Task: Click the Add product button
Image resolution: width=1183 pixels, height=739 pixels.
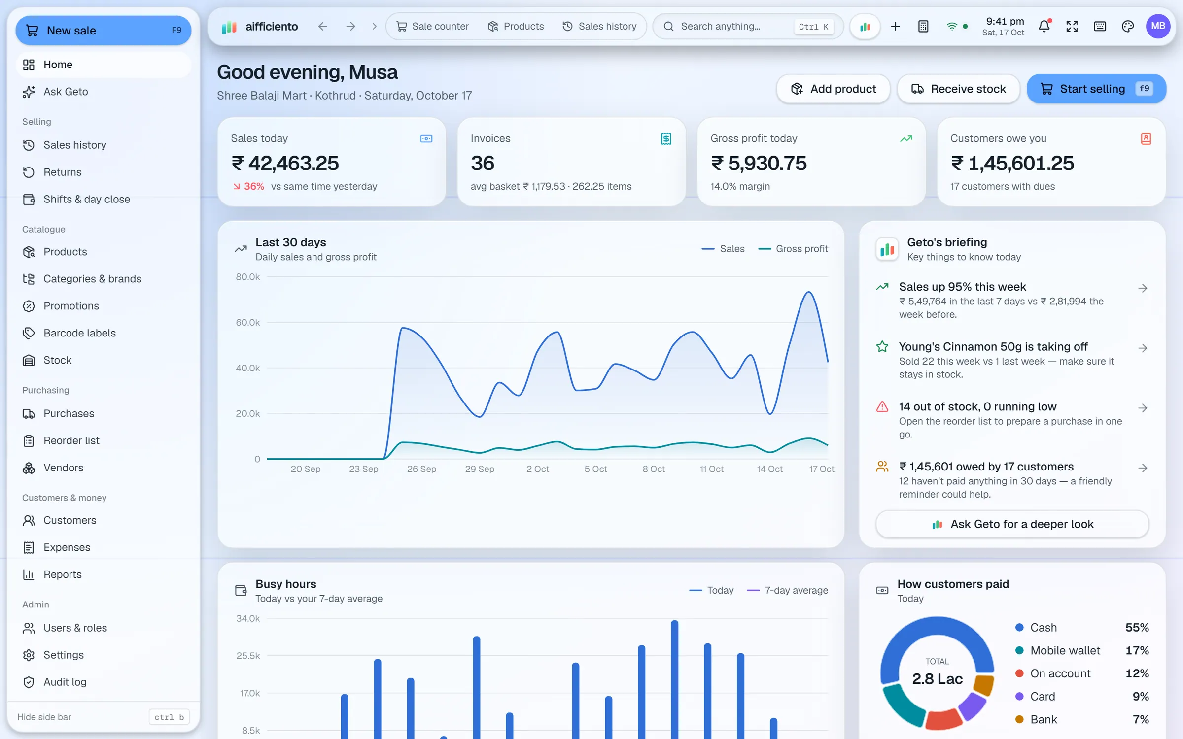Action: point(834,89)
